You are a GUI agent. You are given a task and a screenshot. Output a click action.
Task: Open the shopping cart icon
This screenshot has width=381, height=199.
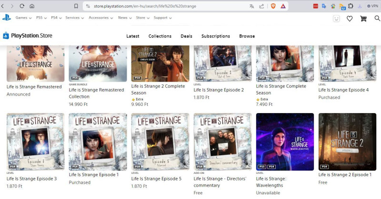click(363, 19)
